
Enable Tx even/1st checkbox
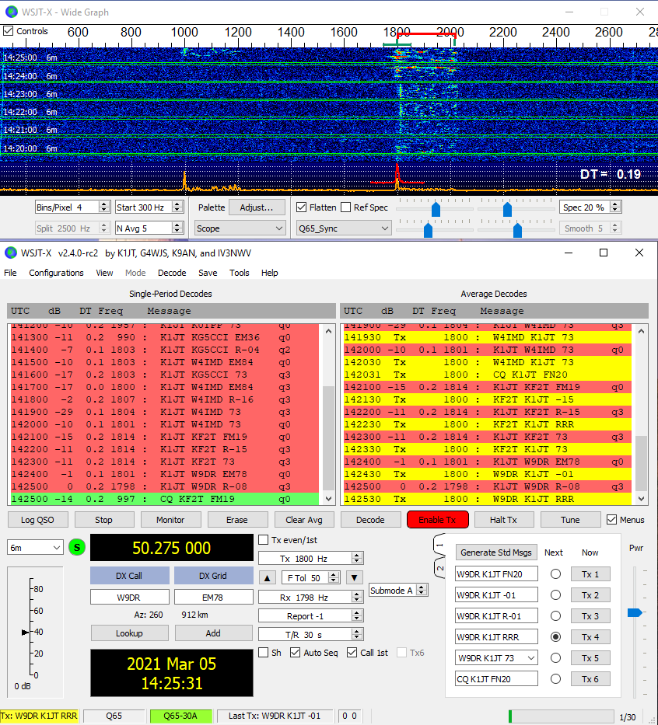tap(264, 540)
